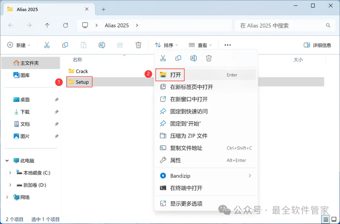Viewport: 340px width, 224px height.
Task: Click the Share icon in the toolbar
Action: click(x=120, y=45)
